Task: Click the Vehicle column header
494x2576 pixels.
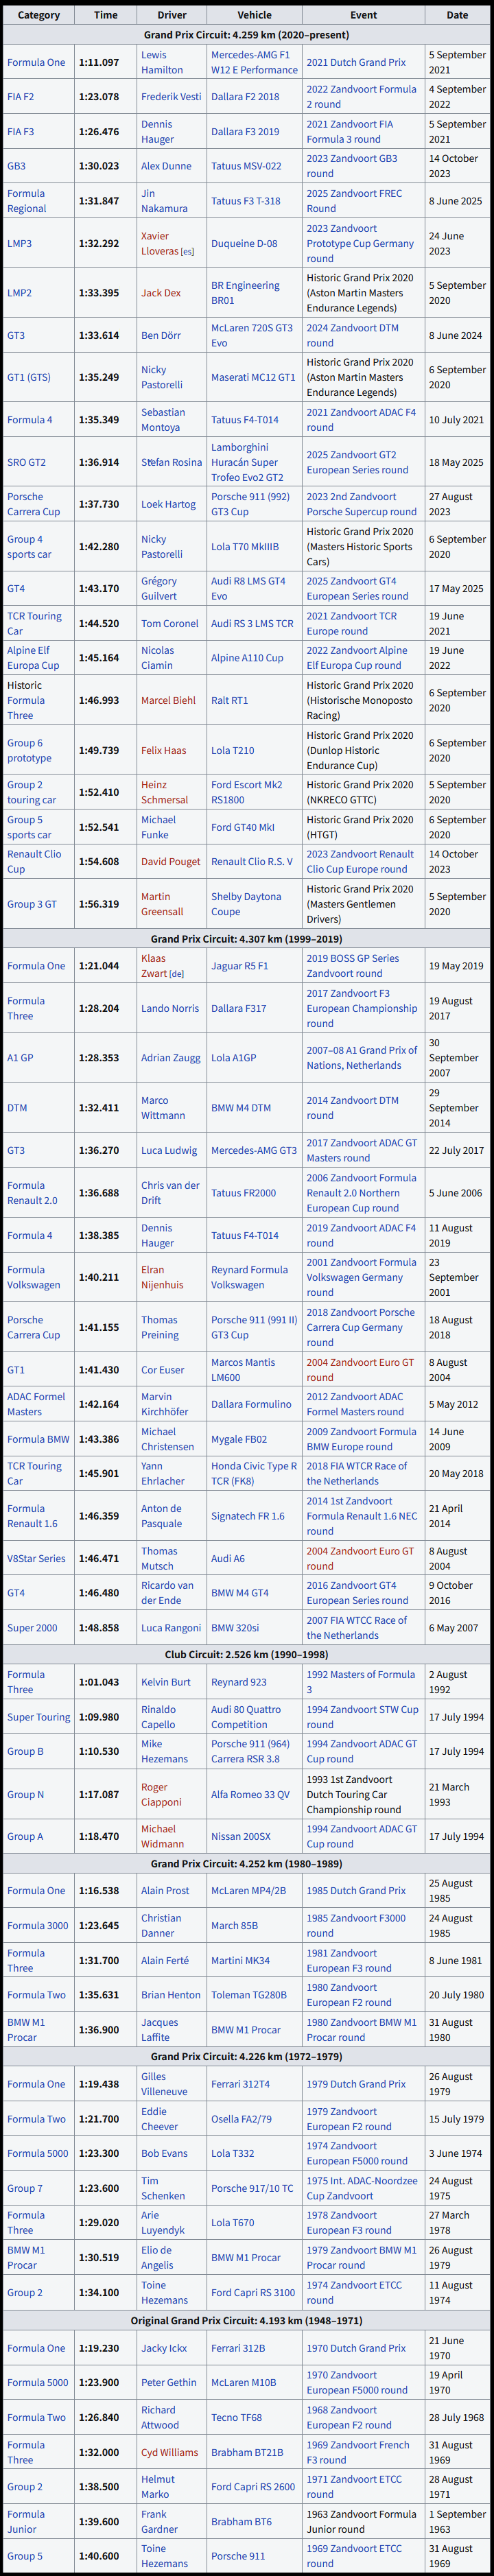Action: (254, 15)
